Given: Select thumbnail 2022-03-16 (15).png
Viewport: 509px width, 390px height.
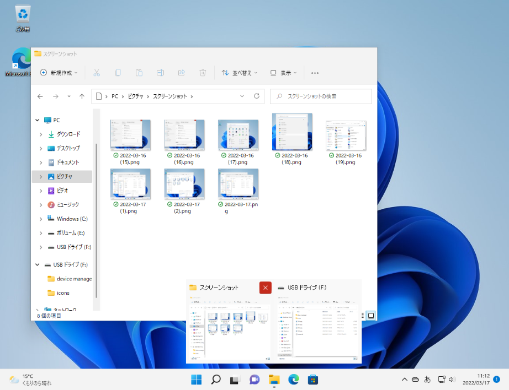Looking at the screenshot, I should (130, 135).
